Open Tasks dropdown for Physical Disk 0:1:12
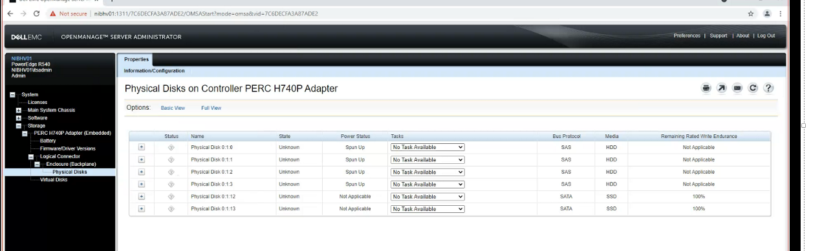This screenshot has width=822, height=251. coord(427,196)
